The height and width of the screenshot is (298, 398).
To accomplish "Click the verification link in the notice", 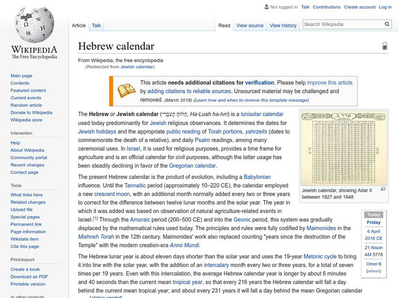I will tap(259, 82).
